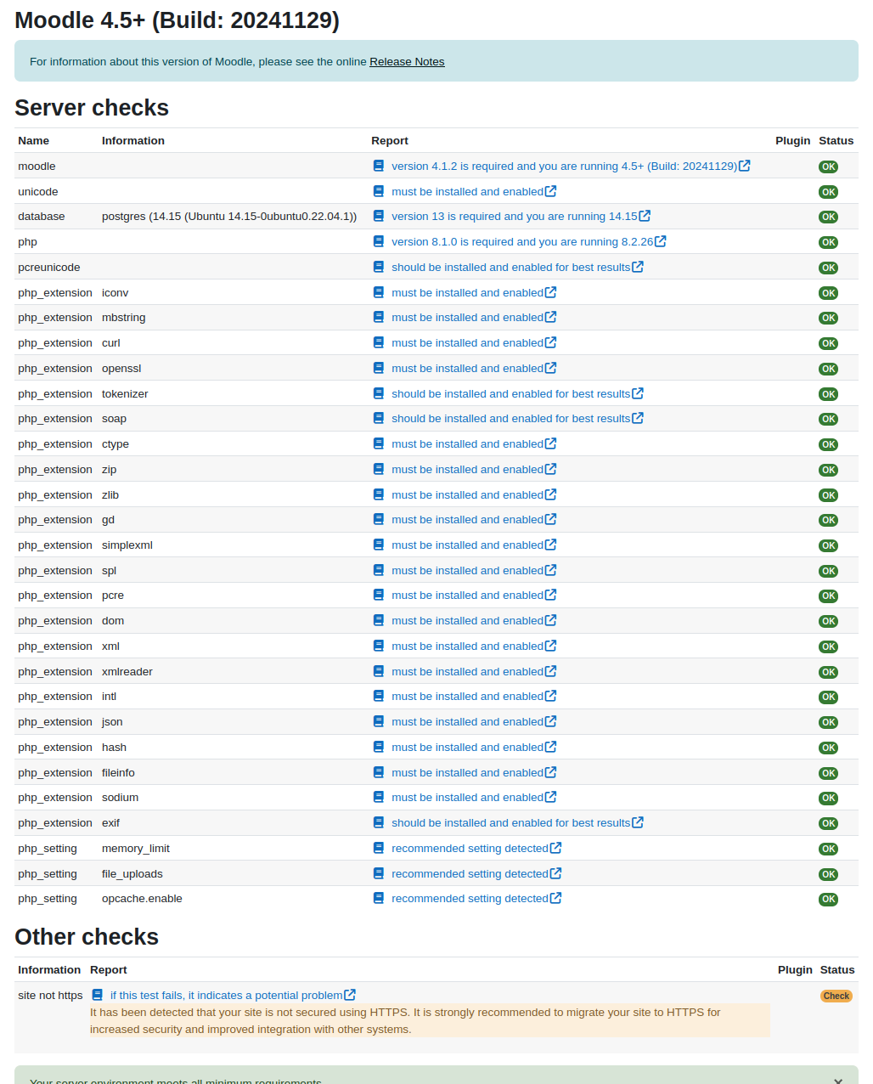This screenshot has height=1084, width=873.
Task: Click book icon in the soap row
Action: coord(379,419)
